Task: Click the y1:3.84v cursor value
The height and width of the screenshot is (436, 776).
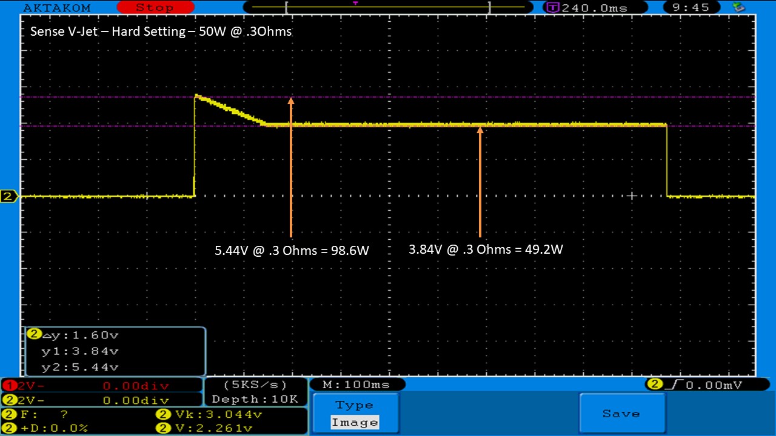Action: 80,351
